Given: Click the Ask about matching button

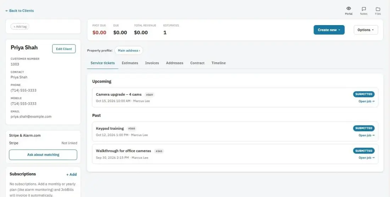Looking at the screenshot, I should (x=43, y=155).
